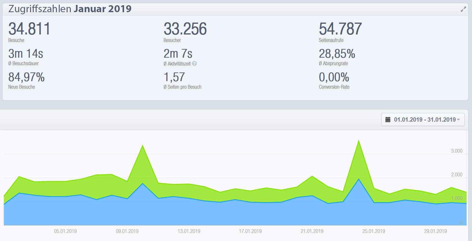Select the 01.01.2019 - 31.01.2019 date range
Viewport: 472px width, 241px height.
coord(424,120)
